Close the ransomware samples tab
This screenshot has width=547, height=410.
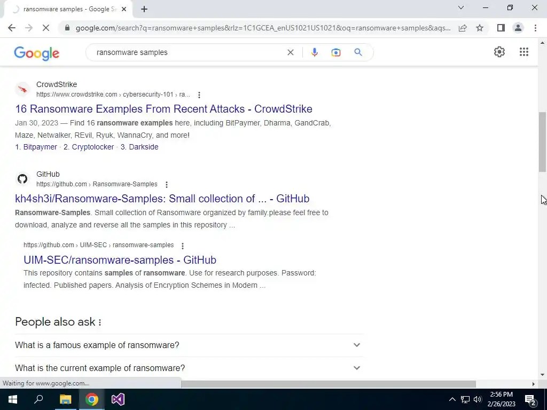(124, 10)
